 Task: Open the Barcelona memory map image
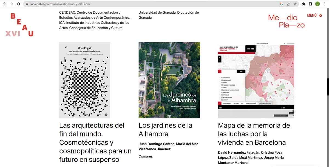256,80
